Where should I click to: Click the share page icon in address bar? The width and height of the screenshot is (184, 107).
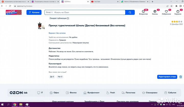pos(167,6)
